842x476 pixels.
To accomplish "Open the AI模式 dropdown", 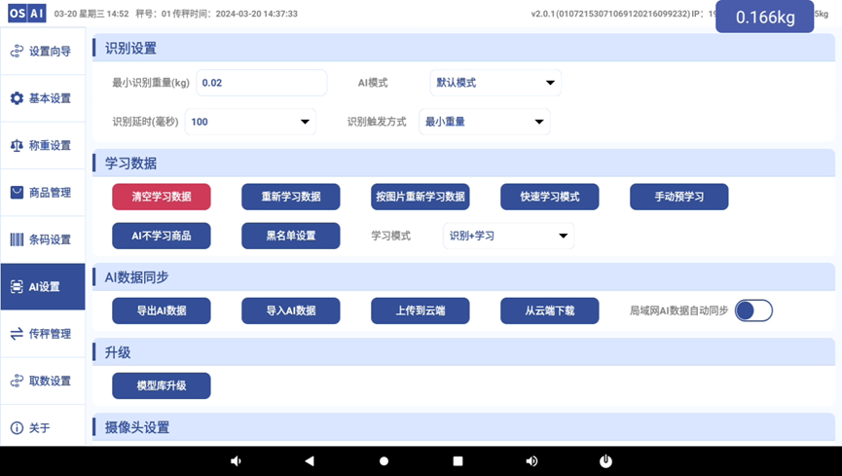I will [x=495, y=83].
